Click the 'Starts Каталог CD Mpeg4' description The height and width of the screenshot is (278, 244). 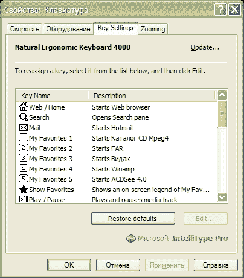tap(130, 138)
